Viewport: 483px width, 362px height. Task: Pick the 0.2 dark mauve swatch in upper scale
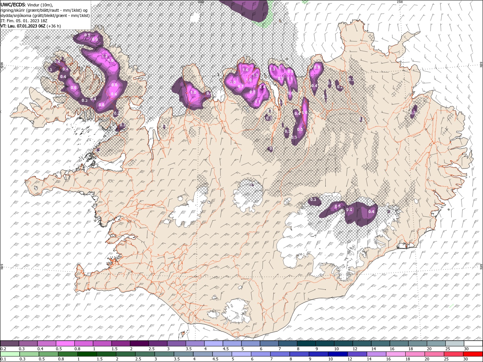pyautogui.click(x=9, y=344)
